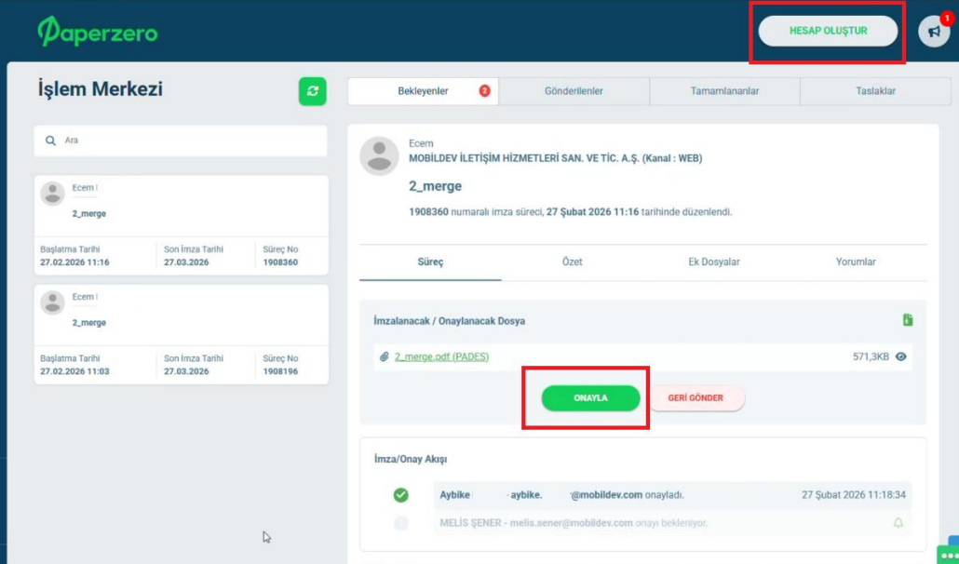Screen dimensions: 959x564
Task: Click Ecem's profile avatar in the detail header
Action: [x=379, y=155]
